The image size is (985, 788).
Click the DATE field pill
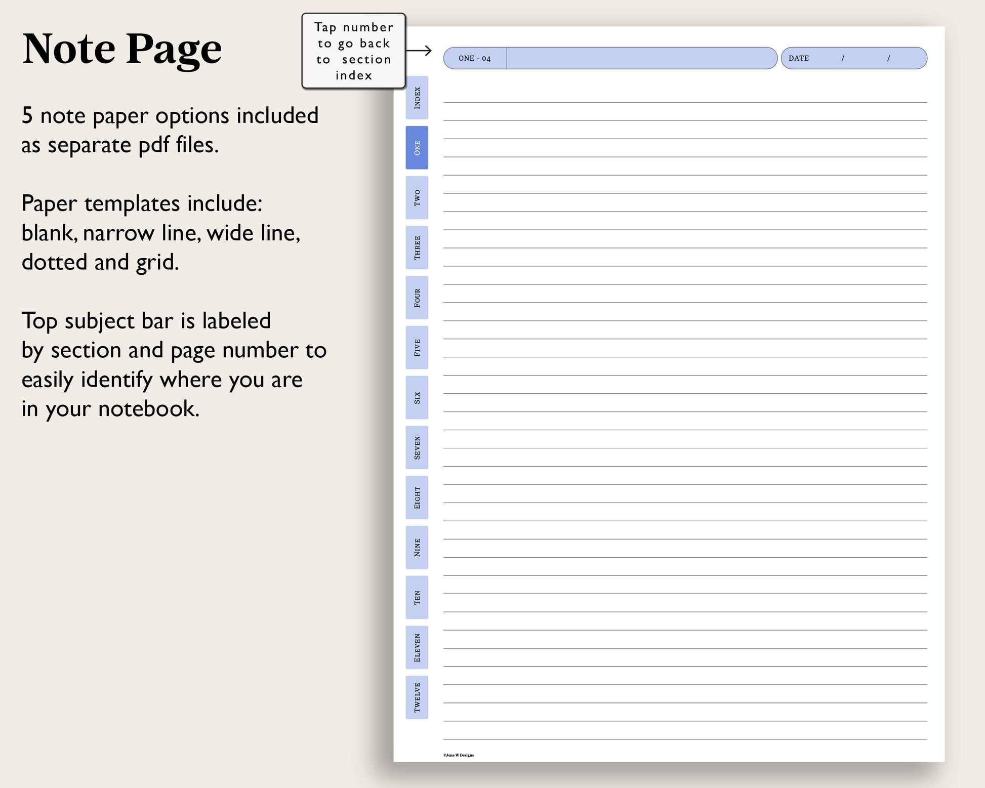tap(853, 58)
